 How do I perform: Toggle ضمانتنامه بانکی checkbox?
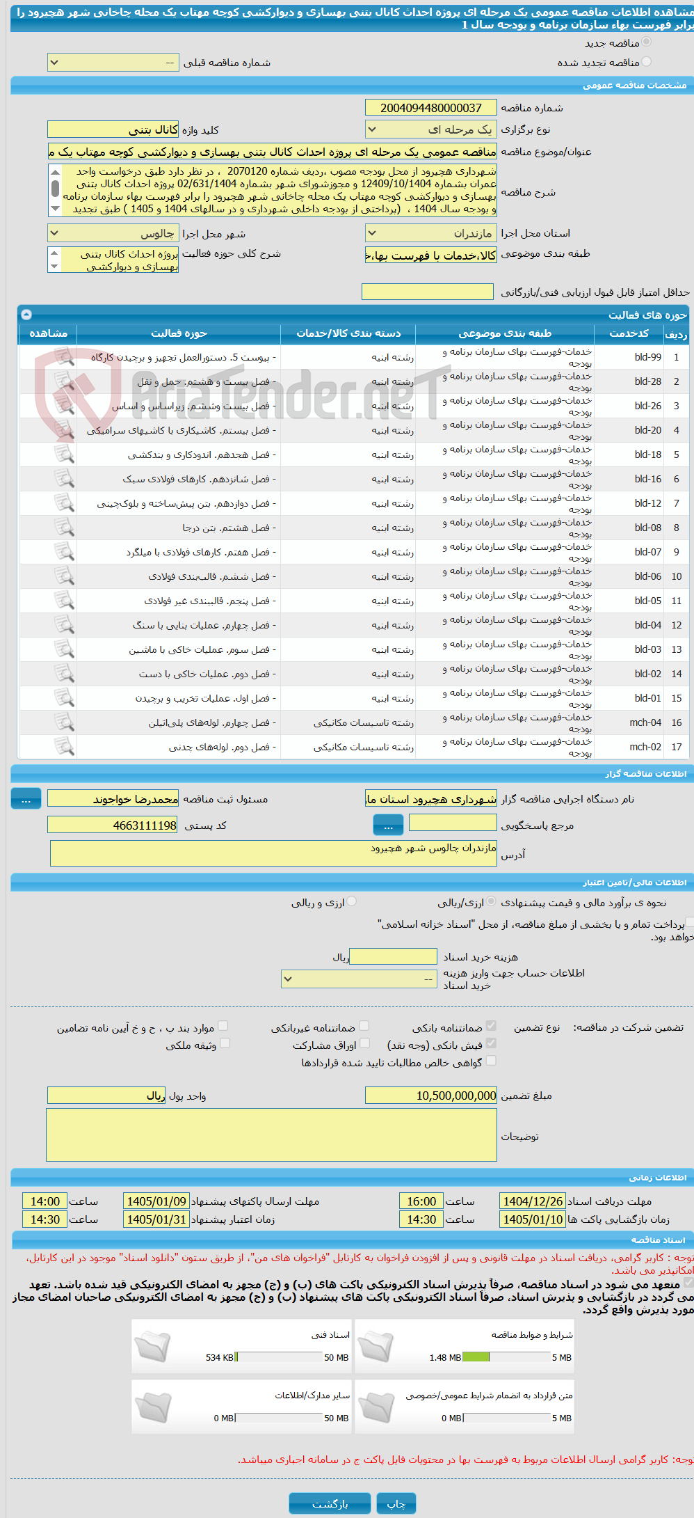[491, 1026]
